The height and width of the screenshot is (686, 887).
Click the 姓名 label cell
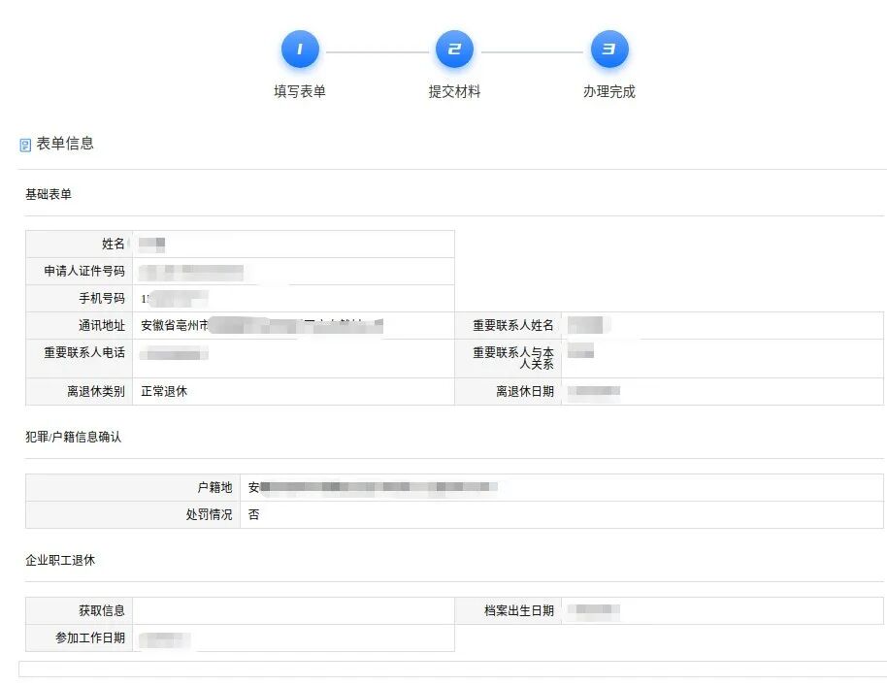click(x=80, y=244)
